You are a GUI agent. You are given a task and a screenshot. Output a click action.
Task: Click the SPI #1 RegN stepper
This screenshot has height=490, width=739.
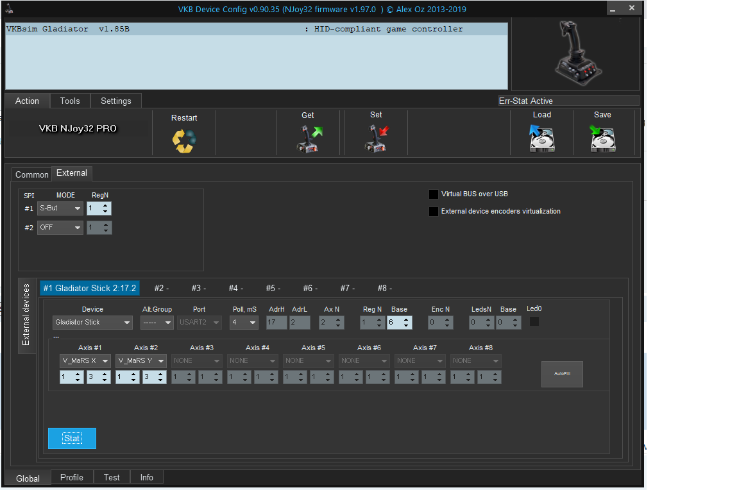point(99,208)
